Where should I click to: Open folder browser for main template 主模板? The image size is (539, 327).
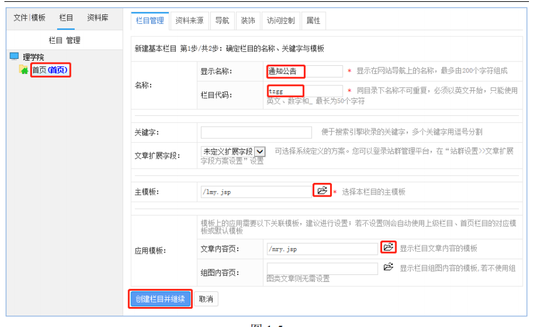pyautogui.click(x=322, y=190)
